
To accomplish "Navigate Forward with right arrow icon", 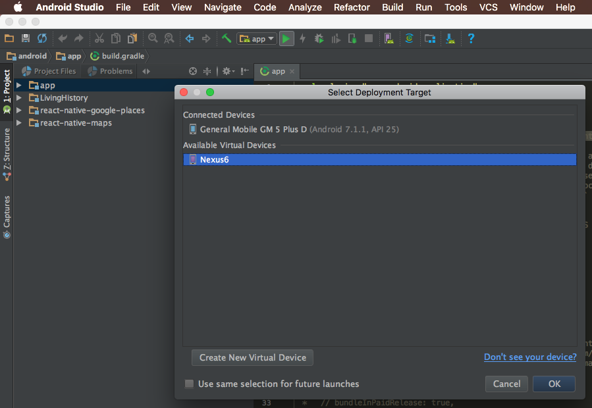I will click(206, 39).
